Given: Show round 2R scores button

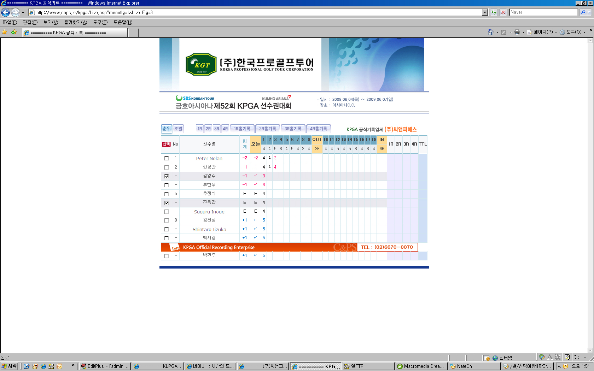Looking at the screenshot, I should [208, 129].
